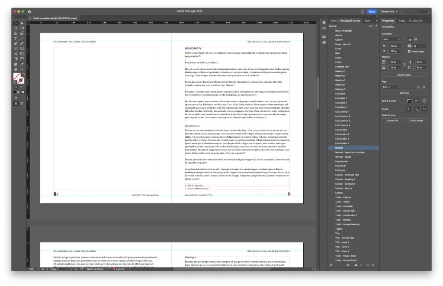Open the Properties tab
Screen dimensions: 443x286
pos(388,21)
